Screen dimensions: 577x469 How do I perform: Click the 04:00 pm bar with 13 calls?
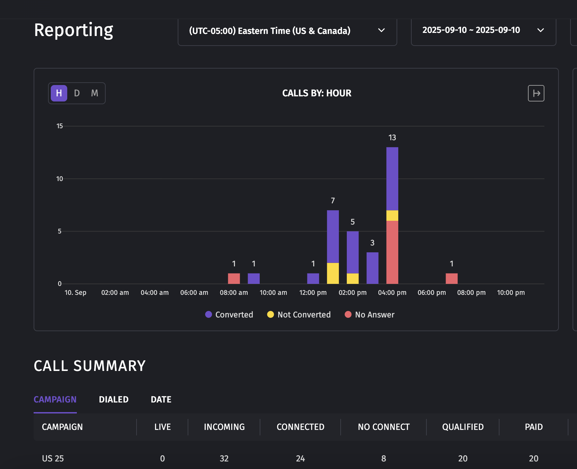[392, 215]
